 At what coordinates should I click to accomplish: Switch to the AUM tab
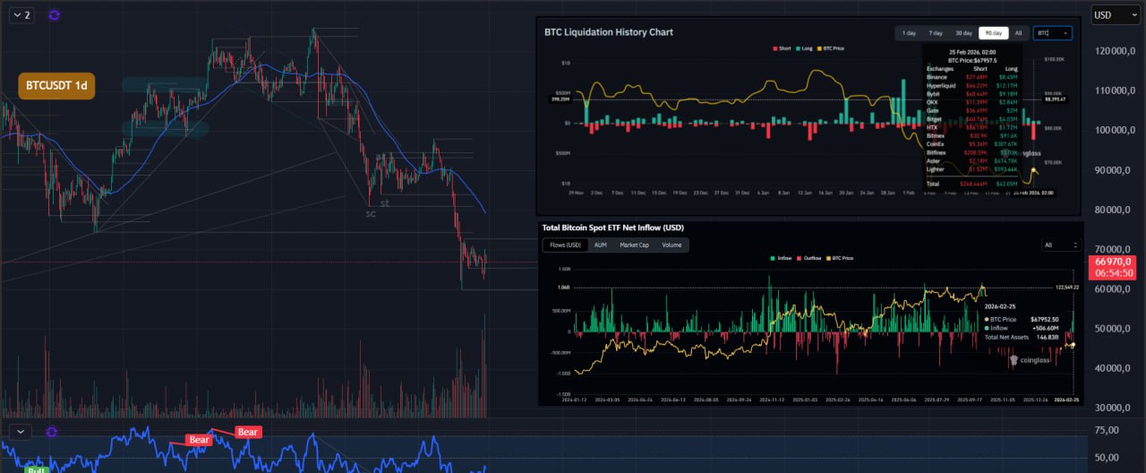point(600,245)
